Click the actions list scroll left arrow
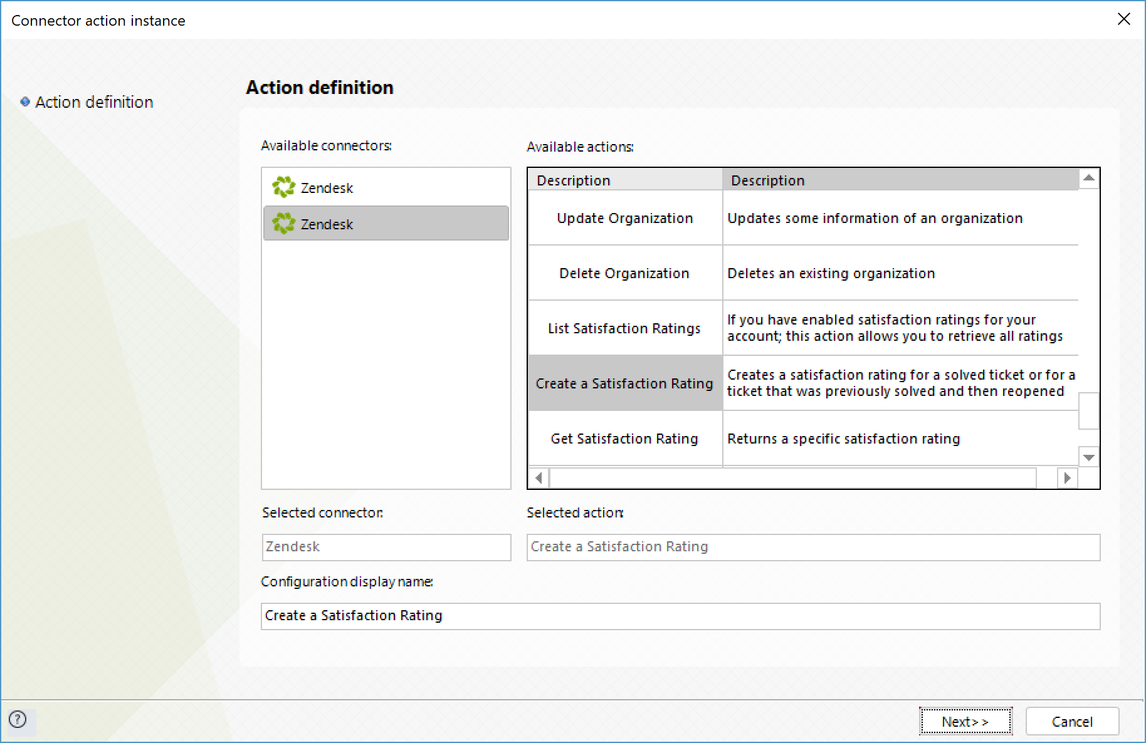 tap(539, 478)
